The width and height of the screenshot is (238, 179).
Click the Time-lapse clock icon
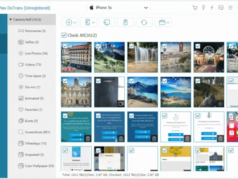click(x=21, y=76)
